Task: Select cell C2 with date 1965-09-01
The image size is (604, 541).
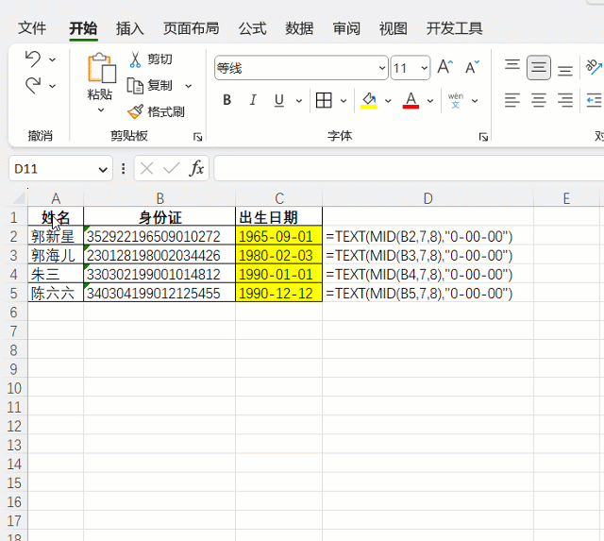Action: click(278, 236)
